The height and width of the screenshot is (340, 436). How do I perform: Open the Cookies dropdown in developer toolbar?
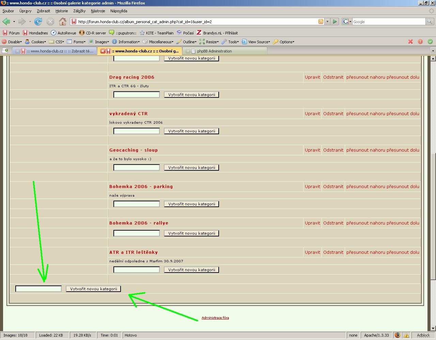pos(35,42)
